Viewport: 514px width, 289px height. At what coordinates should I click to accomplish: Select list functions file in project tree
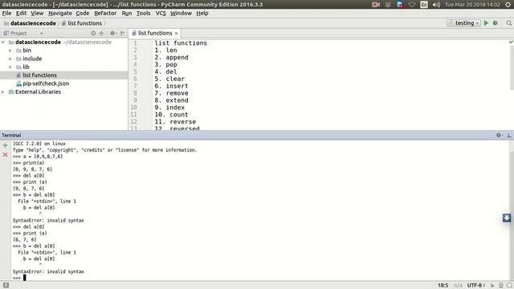(x=39, y=75)
